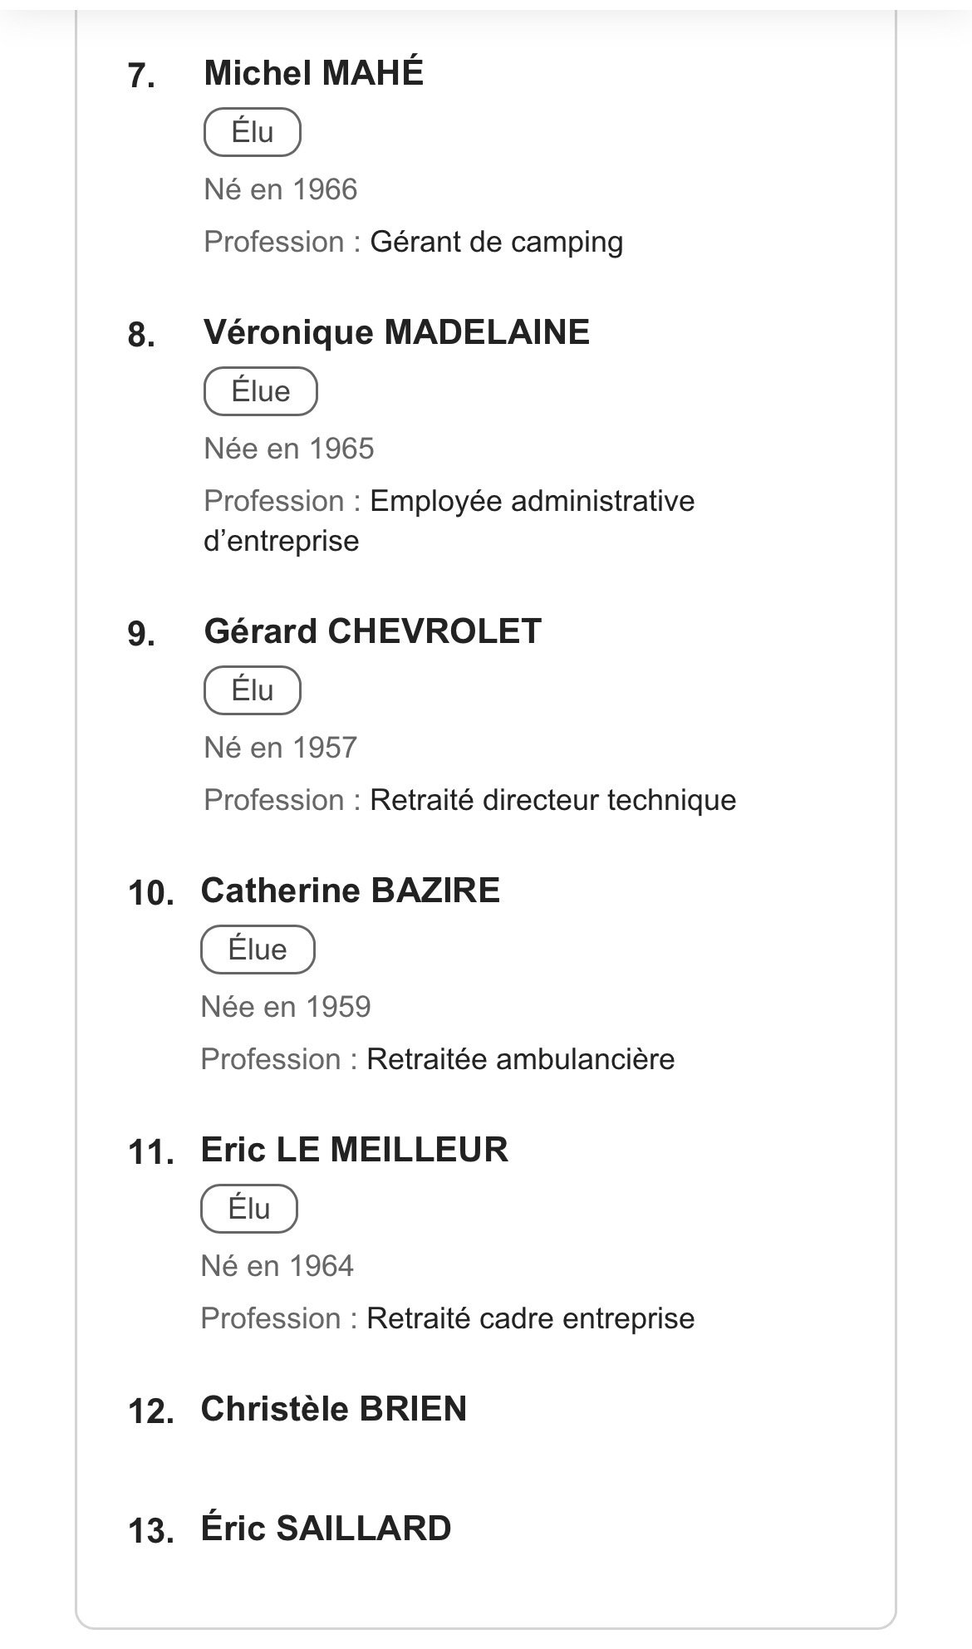This screenshot has height=1649, width=972.
Task: Click the Élu badge under Gérard CHEVROLET
Action: (x=252, y=690)
